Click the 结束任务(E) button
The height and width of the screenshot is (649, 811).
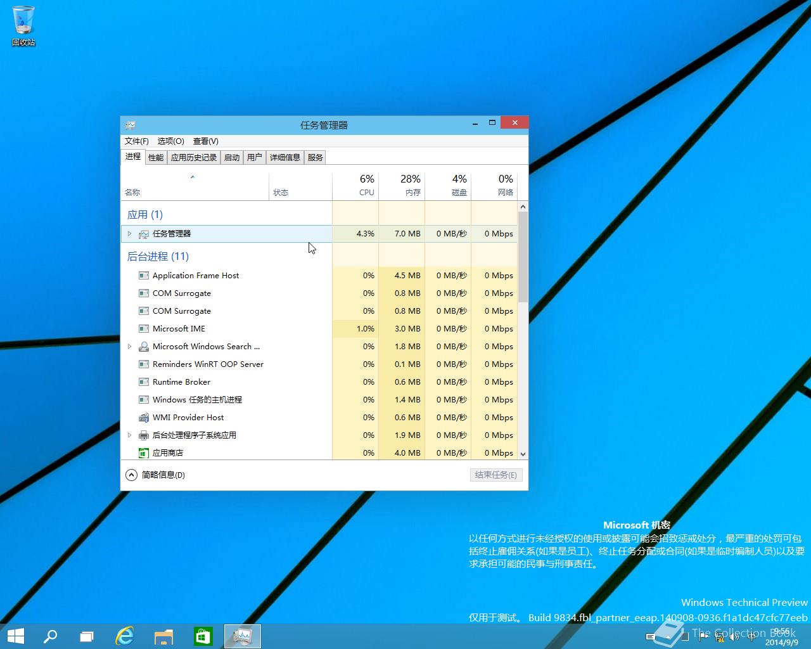(x=496, y=475)
